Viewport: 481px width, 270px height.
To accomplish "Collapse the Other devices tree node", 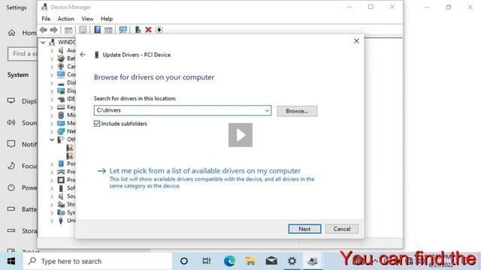I will [x=52, y=139].
